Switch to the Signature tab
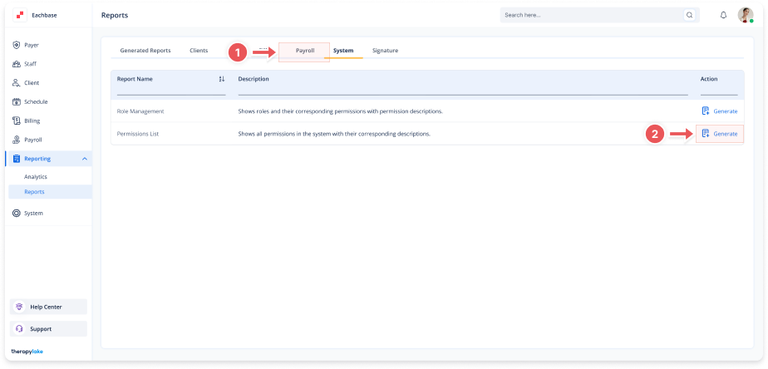768x369 pixels. click(385, 51)
